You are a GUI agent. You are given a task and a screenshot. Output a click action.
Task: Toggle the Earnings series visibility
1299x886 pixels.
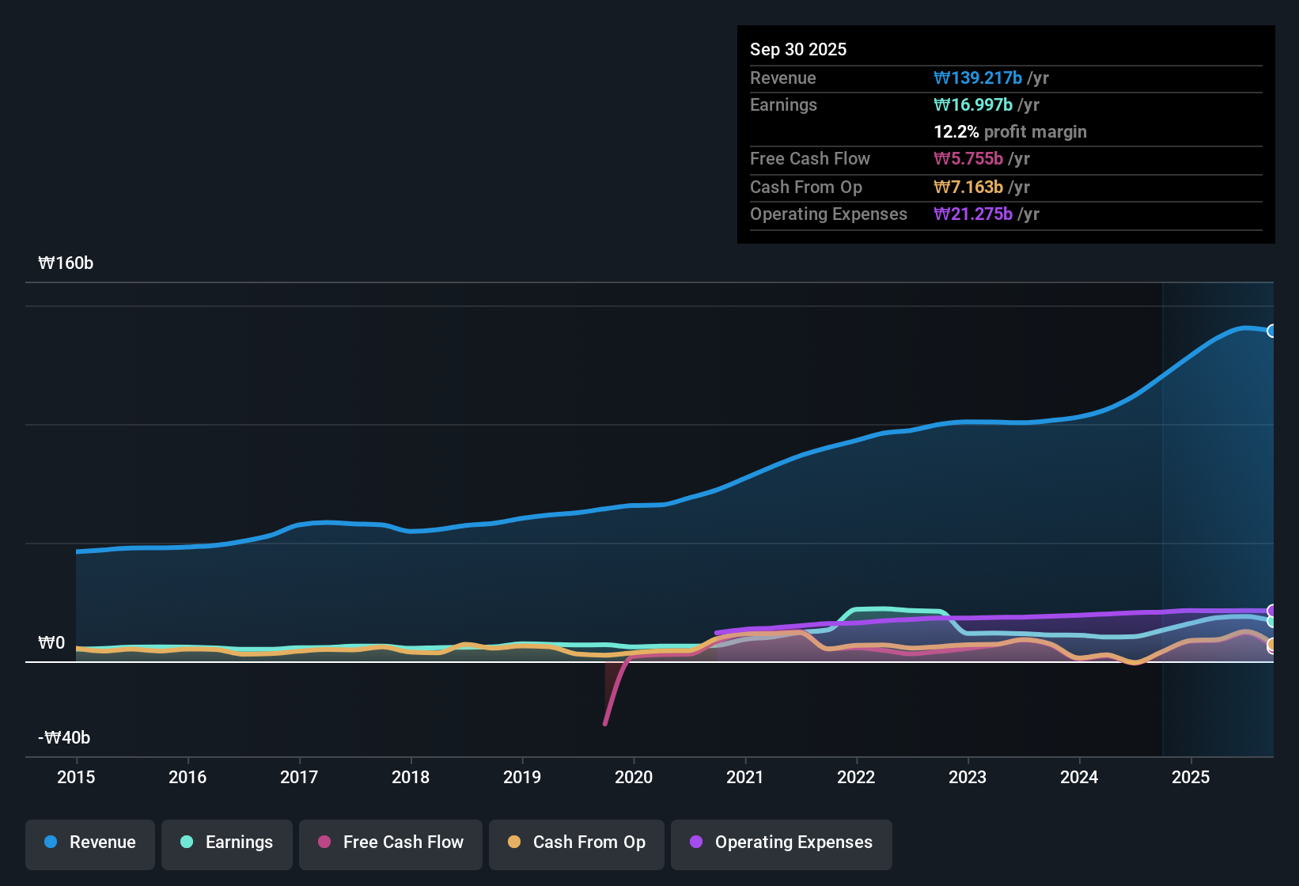pos(226,842)
